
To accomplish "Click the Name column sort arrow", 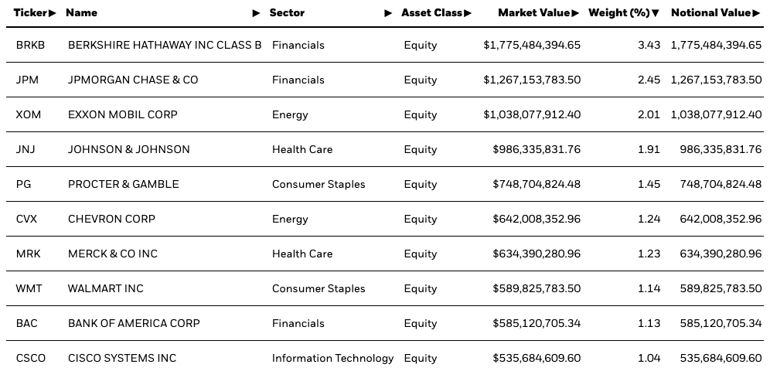I will coord(257,13).
